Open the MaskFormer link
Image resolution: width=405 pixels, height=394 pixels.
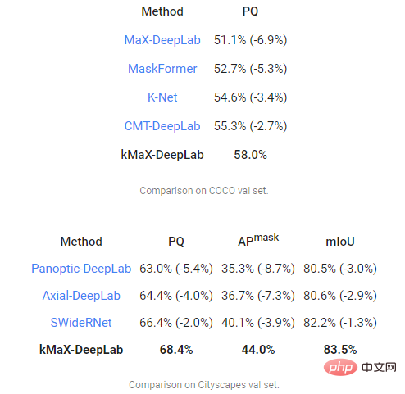click(x=162, y=69)
